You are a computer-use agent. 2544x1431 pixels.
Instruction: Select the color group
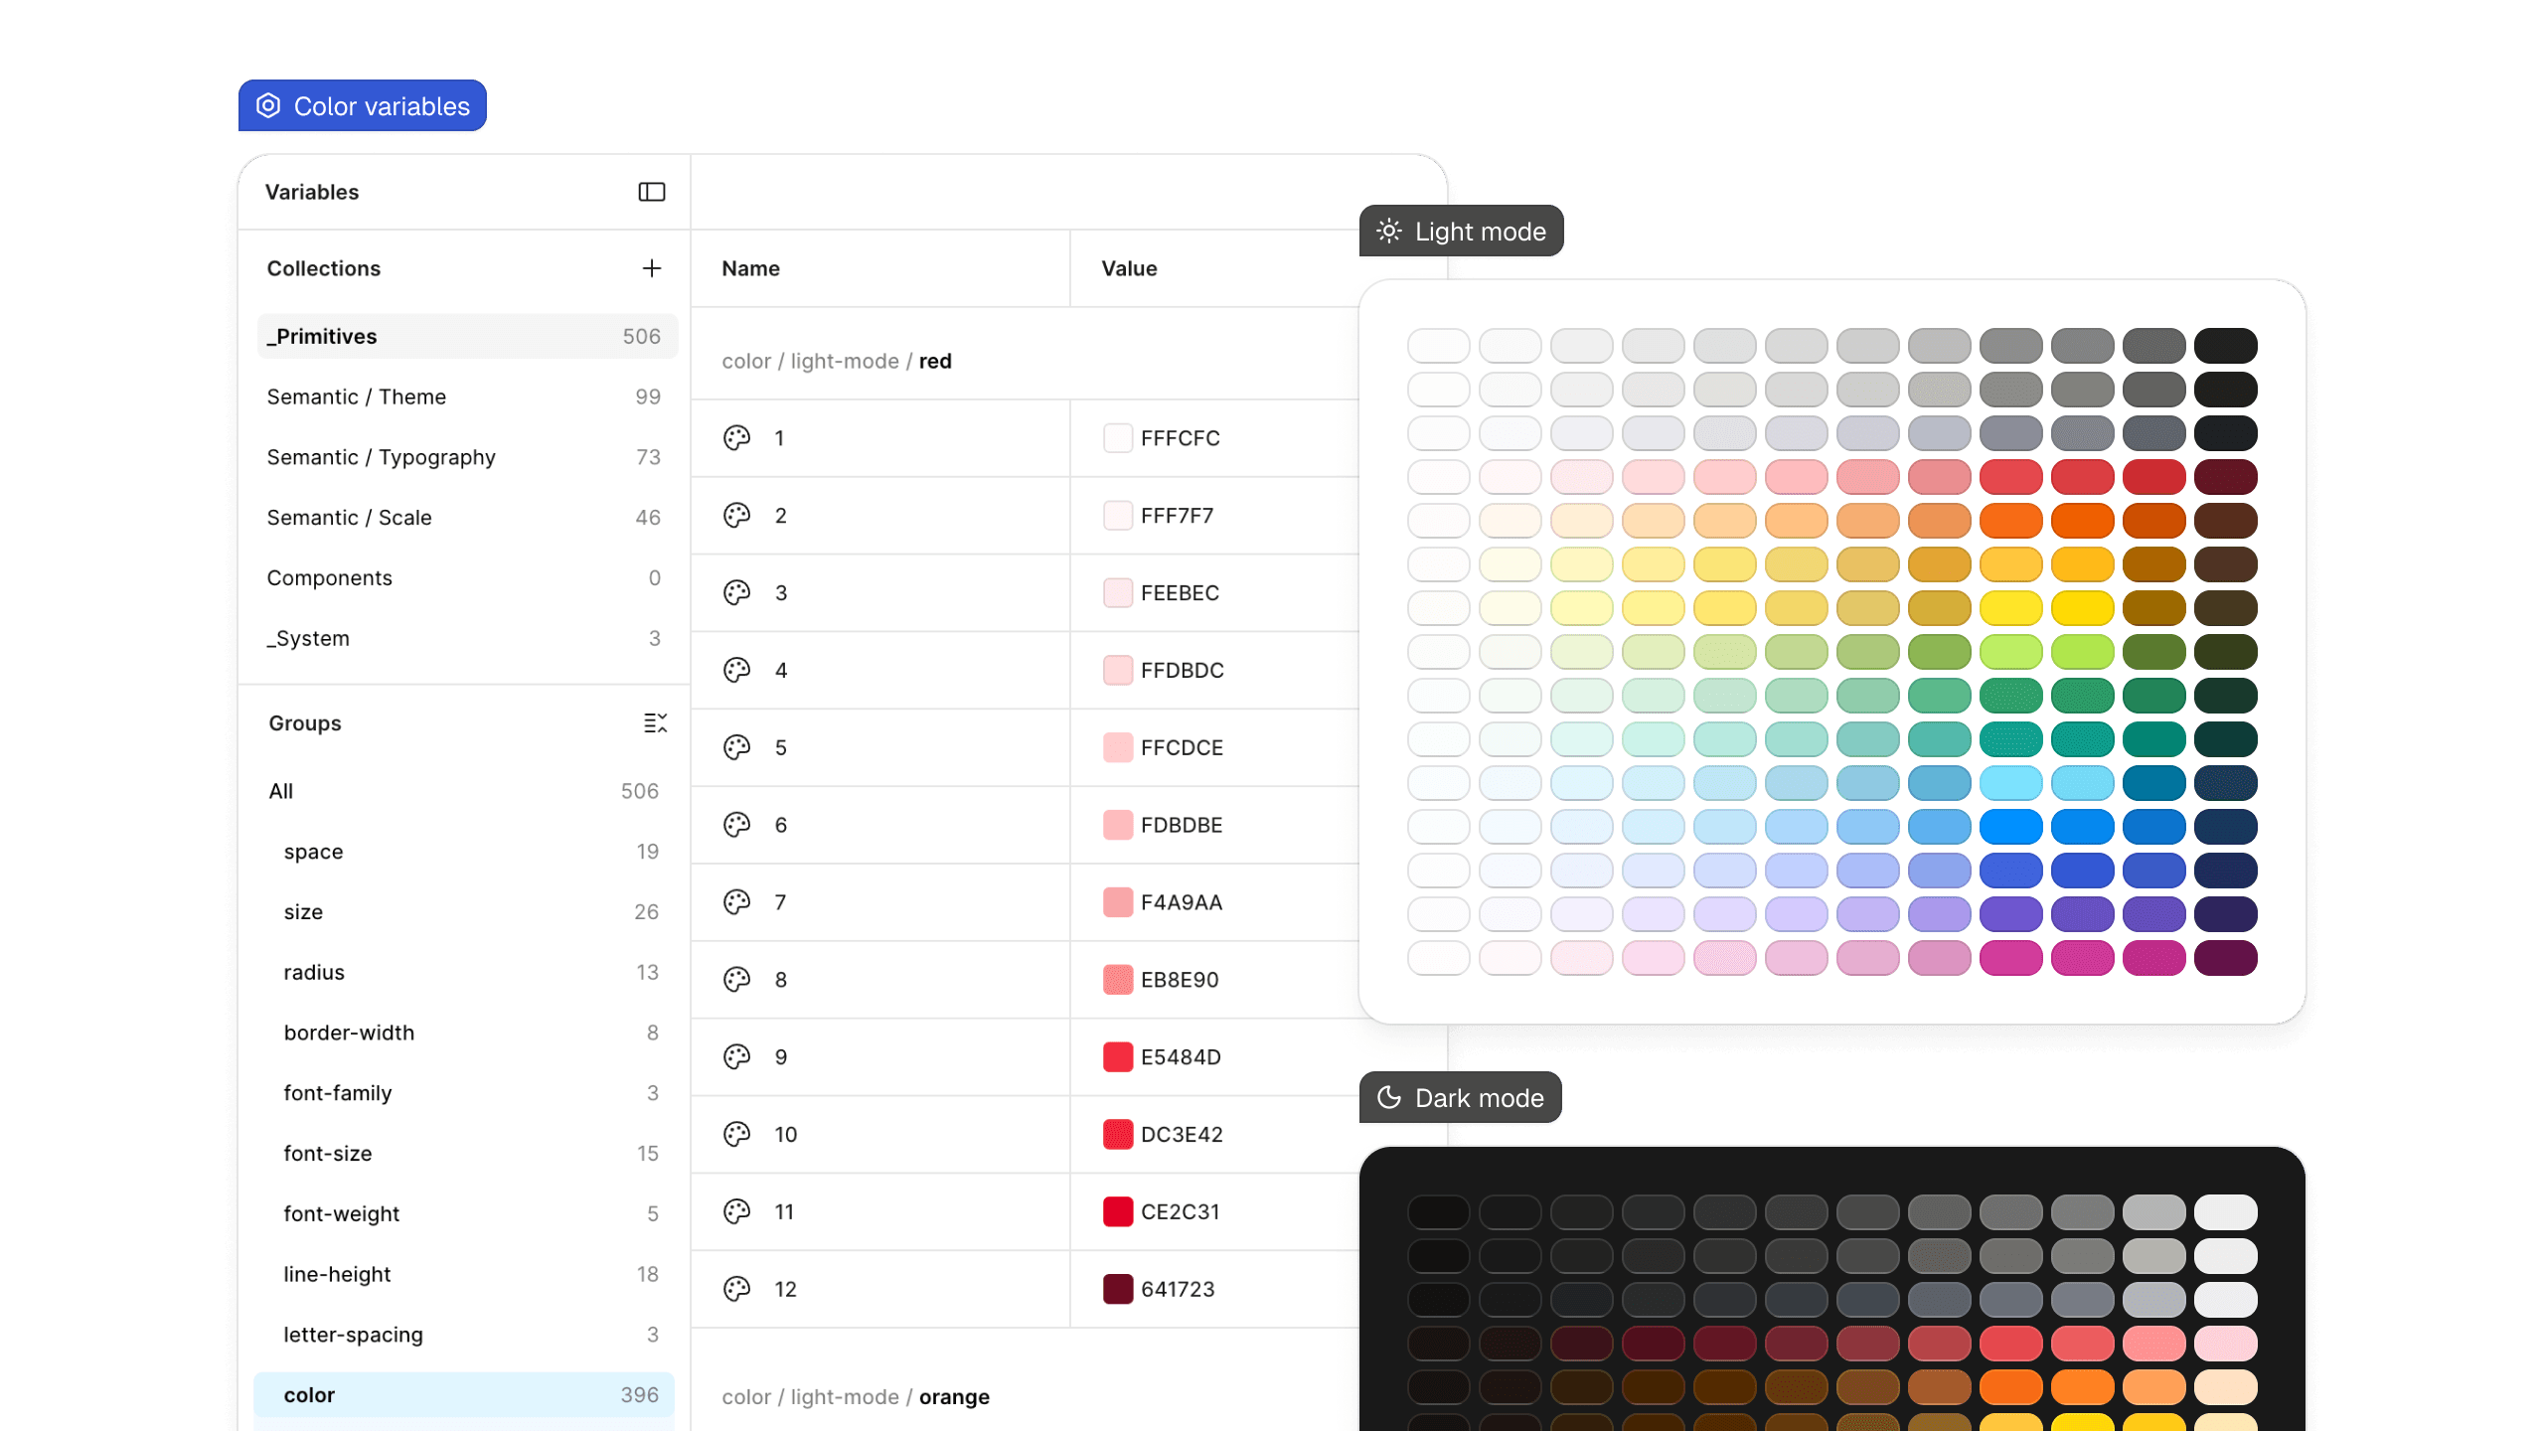(x=464, y=1395)
